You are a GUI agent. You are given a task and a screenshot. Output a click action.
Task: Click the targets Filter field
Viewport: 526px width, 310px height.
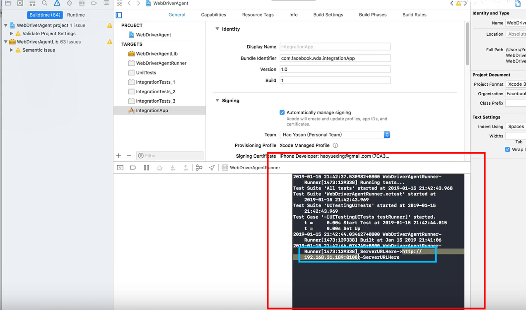[170, 156]
